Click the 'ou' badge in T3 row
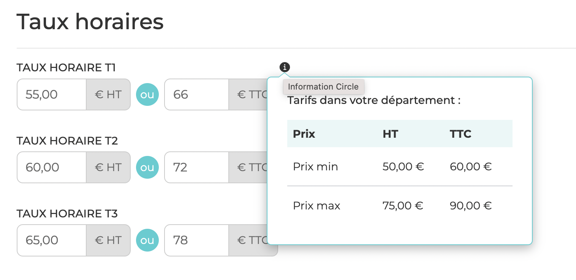The image size is (576, 280). (x=147, y=240)
